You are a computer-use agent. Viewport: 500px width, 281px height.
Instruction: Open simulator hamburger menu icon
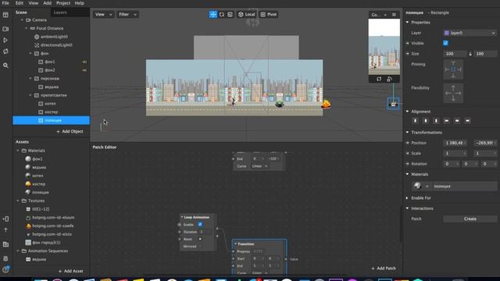pos(394,15)
